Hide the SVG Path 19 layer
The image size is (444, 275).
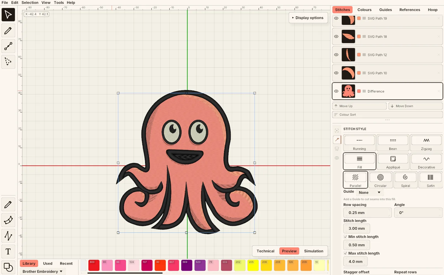pos(336,18)
